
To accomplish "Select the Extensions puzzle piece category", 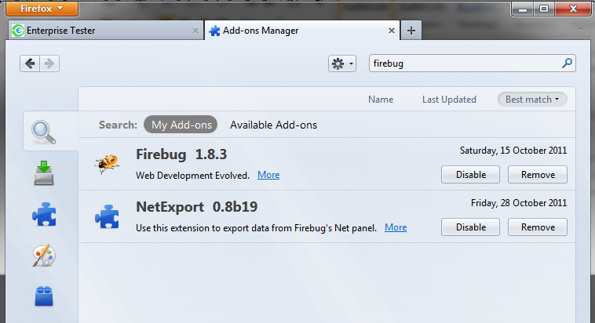I will click(45, 214).
